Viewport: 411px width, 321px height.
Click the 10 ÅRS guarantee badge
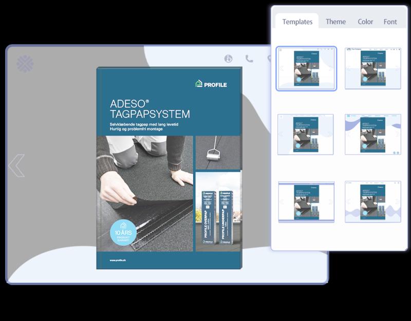(x=123, y=233)
